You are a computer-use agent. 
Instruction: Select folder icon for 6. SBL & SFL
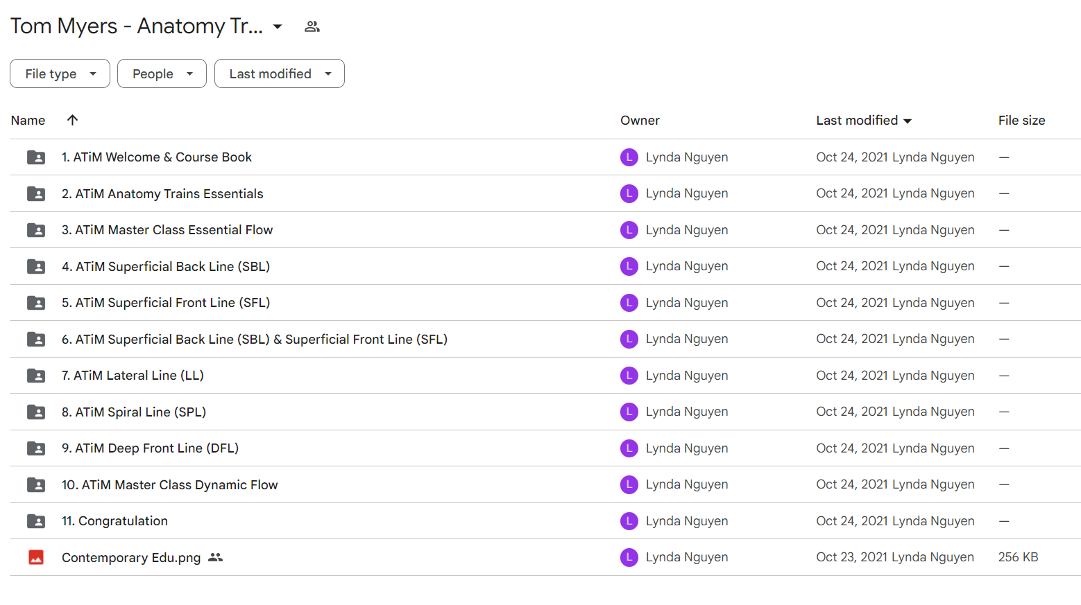36,339
